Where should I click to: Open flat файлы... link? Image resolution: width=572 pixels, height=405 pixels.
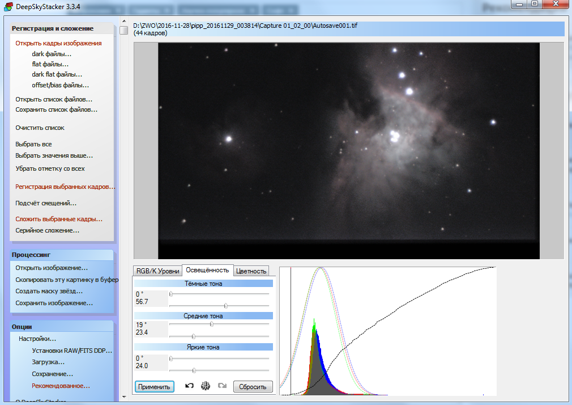[x=50, y=64]
